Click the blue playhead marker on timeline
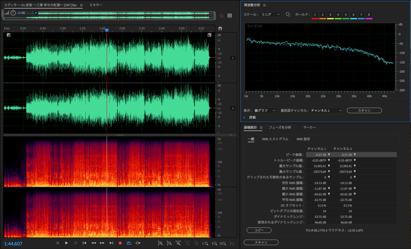Viewport: 411px width, 249px height. [107, 30]
